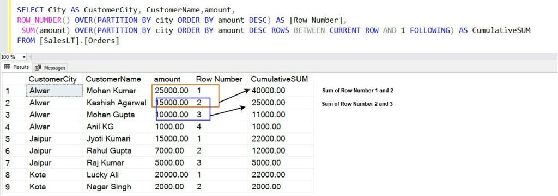Screen dimensions: 558x196
Task: Select the 2000.00 CumulativeSUM cell in Nagar Singh row
Action: tap(281, 187)
